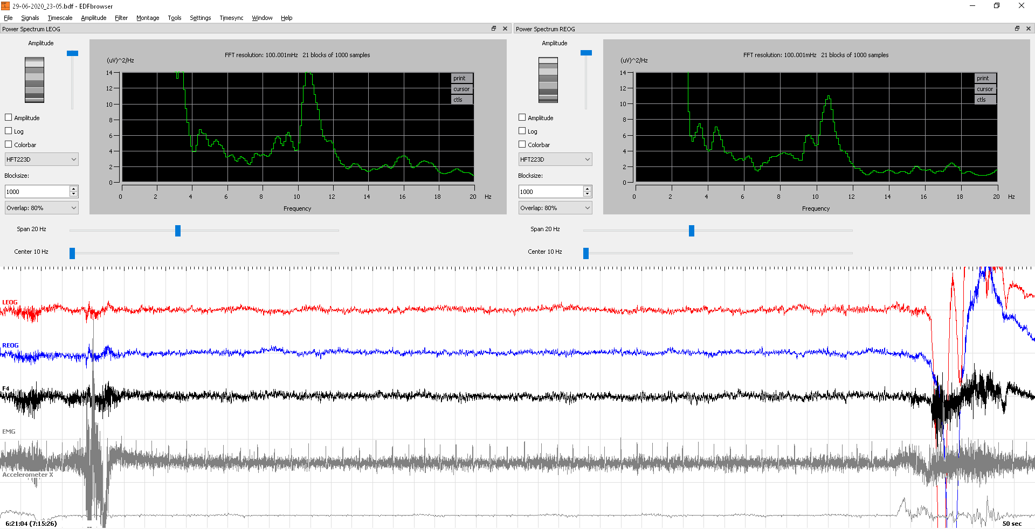Screen dimensions: 1035x529
Task: Open the Tools menu
Action: click(175, 18)
